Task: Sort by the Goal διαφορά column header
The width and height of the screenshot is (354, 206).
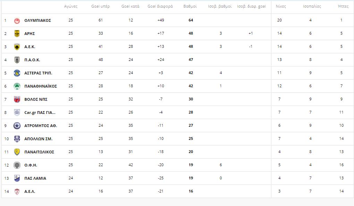Action: point(160,6)
